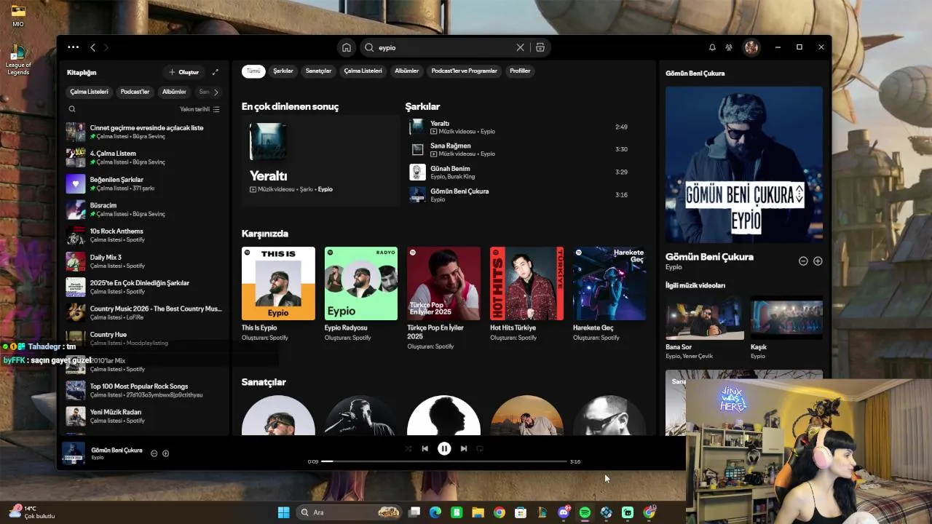Click the Eypio artist link under Yeraltı card
Screen dimensions: 932x524
click(325, 189)
